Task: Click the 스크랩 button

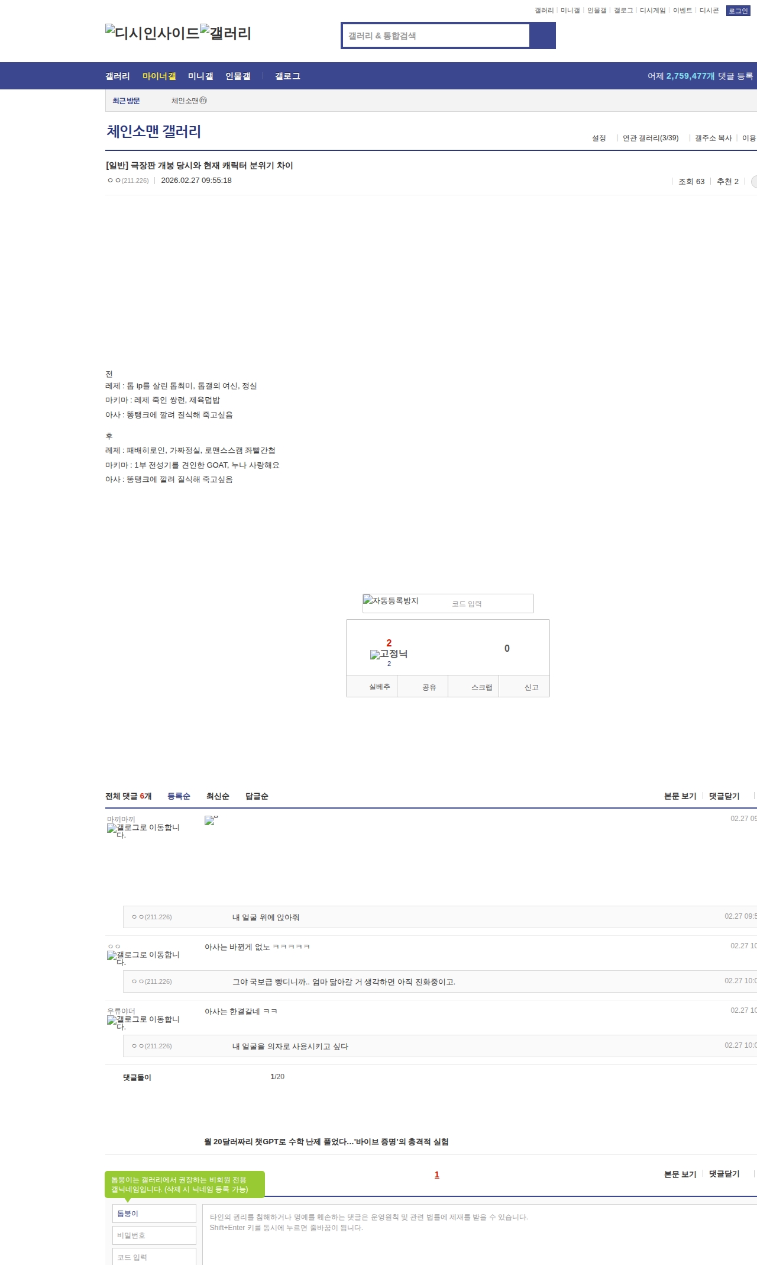Action: [474, 686]
